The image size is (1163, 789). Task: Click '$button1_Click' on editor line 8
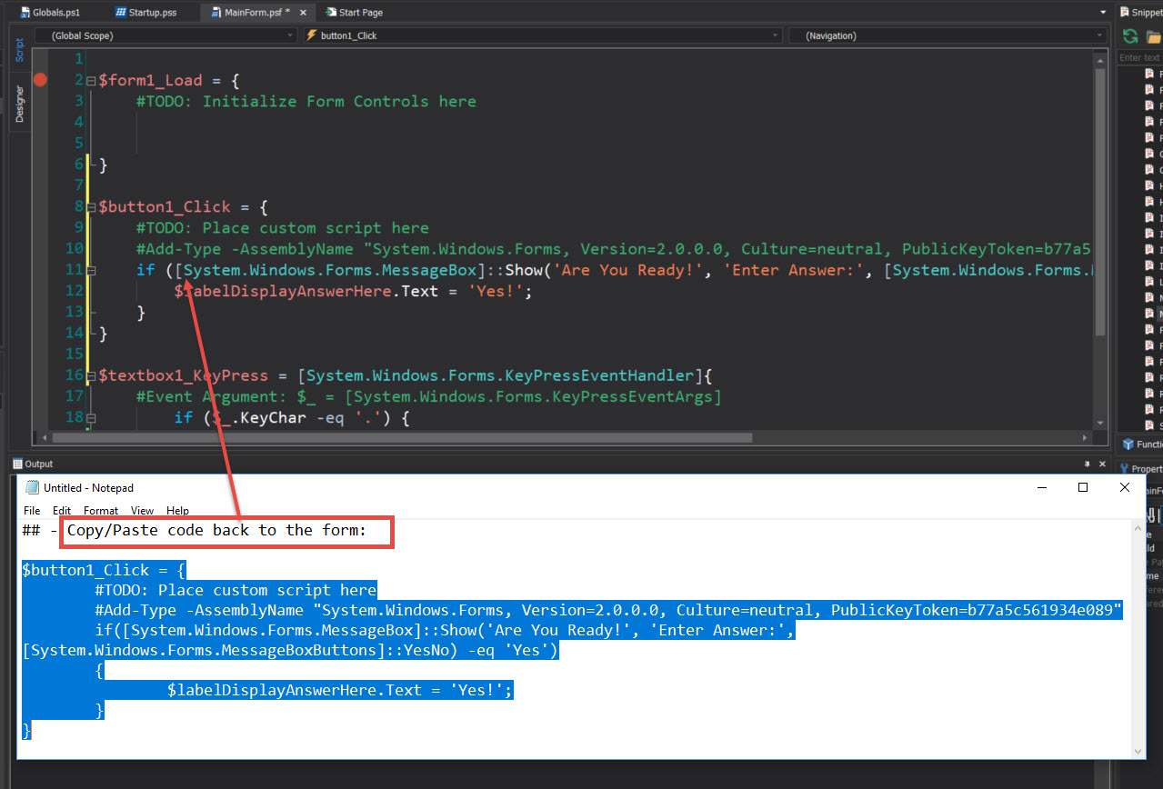point(165,206)
